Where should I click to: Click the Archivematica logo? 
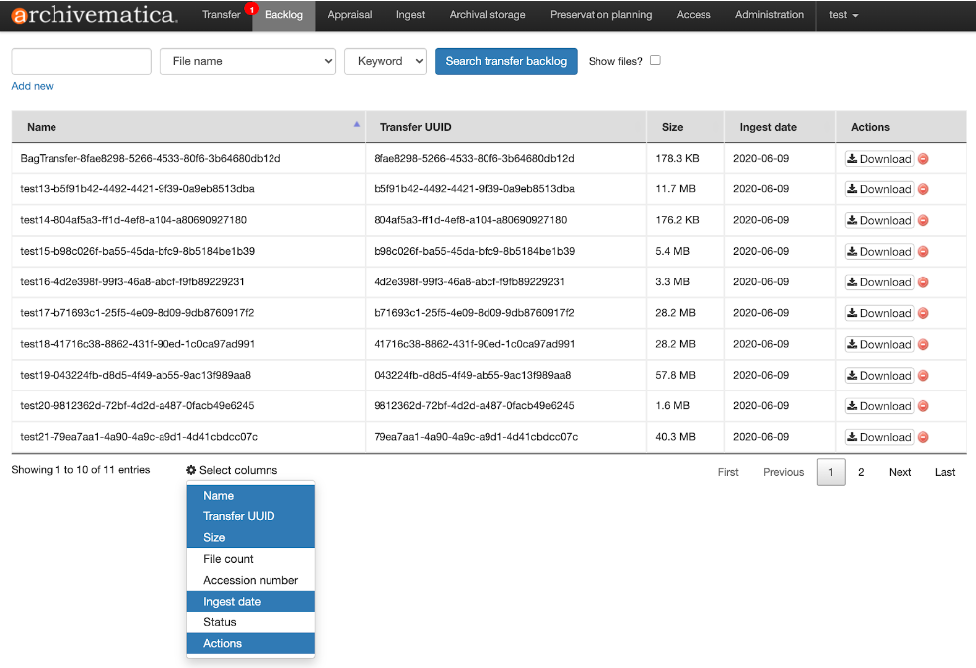(x=93, y=15)
